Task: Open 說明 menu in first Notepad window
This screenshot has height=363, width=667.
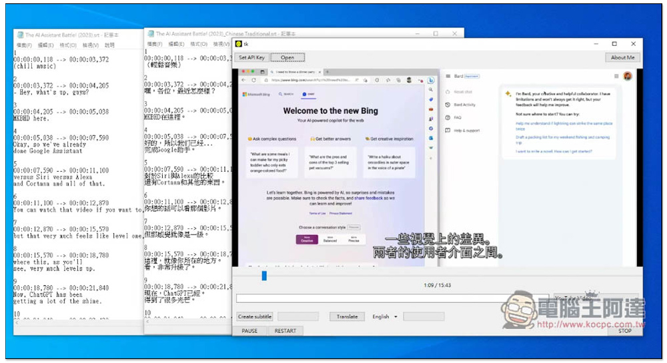Action: tap(109, 45)
